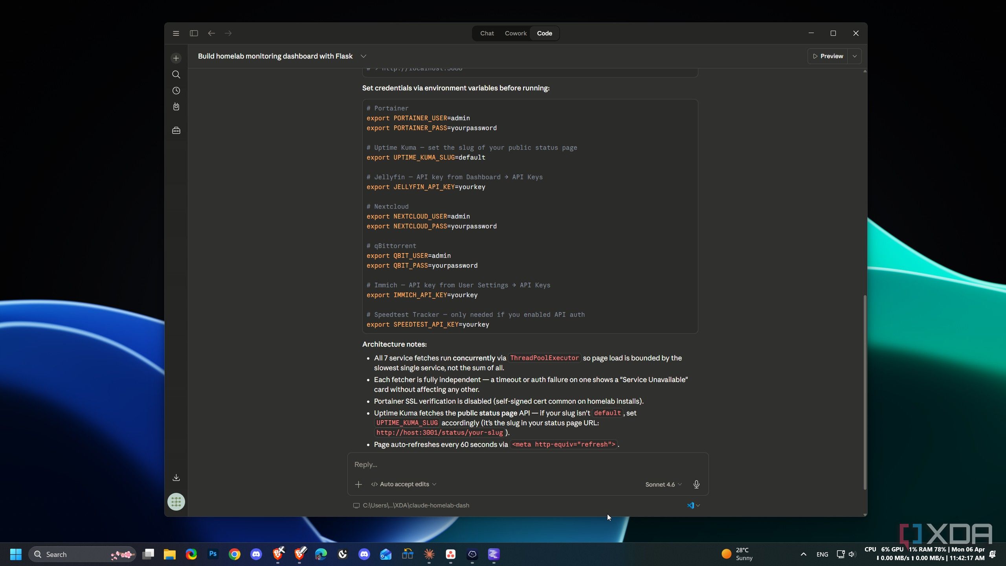Screen dimensions: 1006x566
Task: Click the http://host:3001/status/your-slug code text
Action: click(x=440, y=433)
